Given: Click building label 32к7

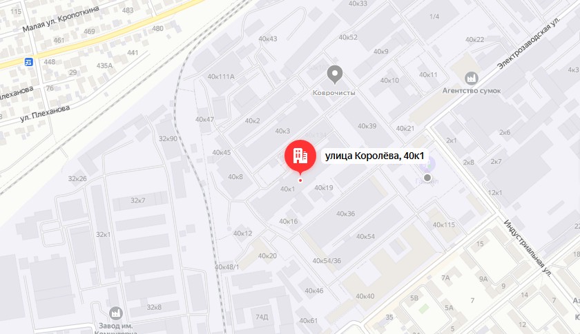Looking at the screenshot, I should (x=137, y=200).
